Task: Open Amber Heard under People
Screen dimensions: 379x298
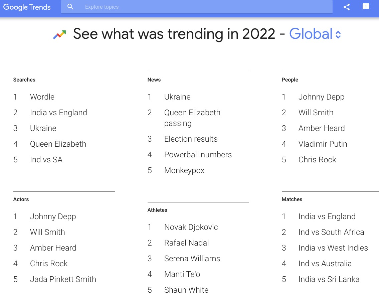Action: tap(322, 128)
